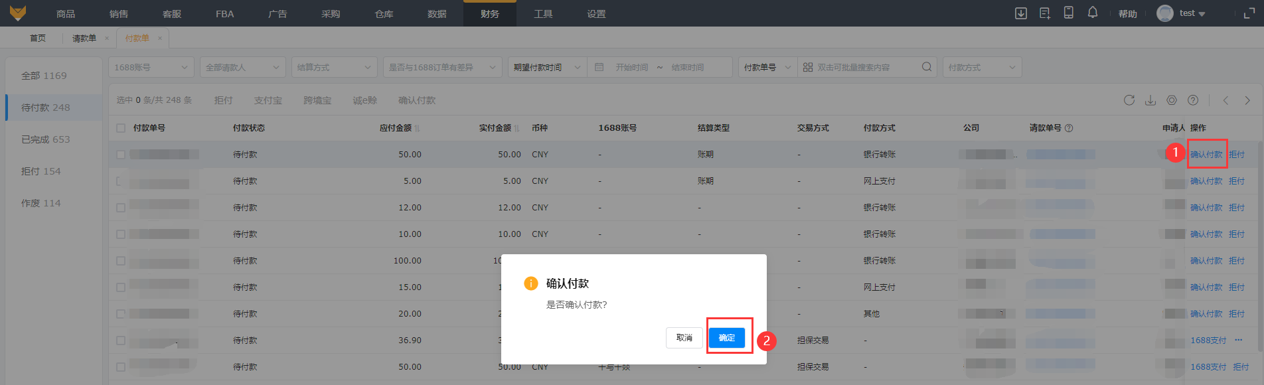Open the 结算方式 dropdown

point(334,67)
